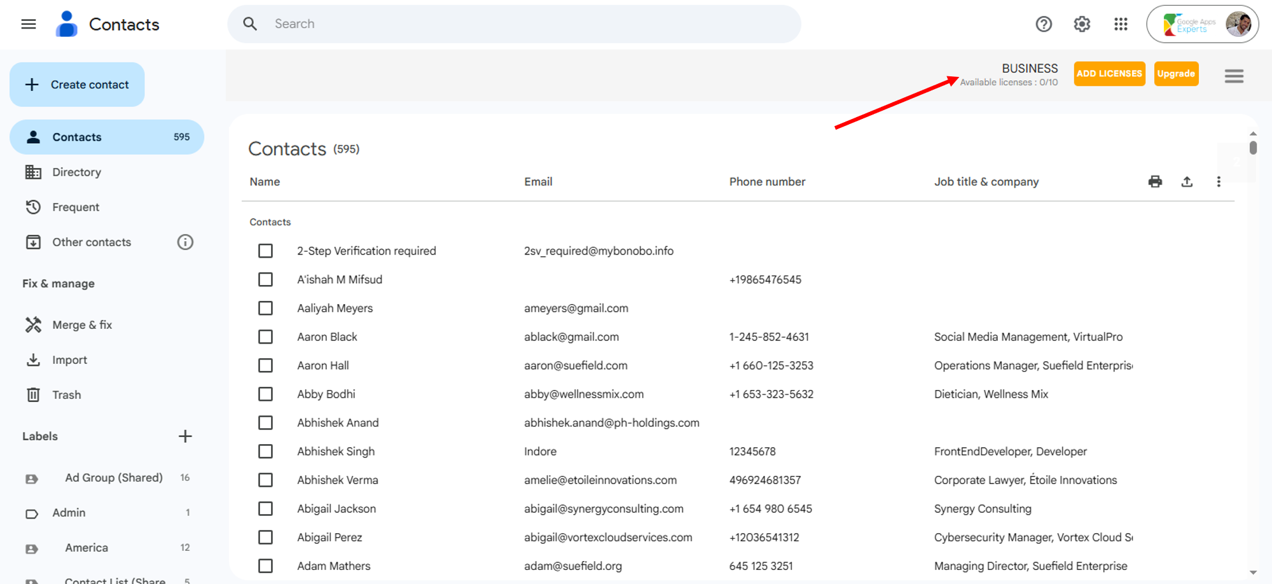Click info icon beside Other contacts

pyautogui.click(x=185, y=242)
